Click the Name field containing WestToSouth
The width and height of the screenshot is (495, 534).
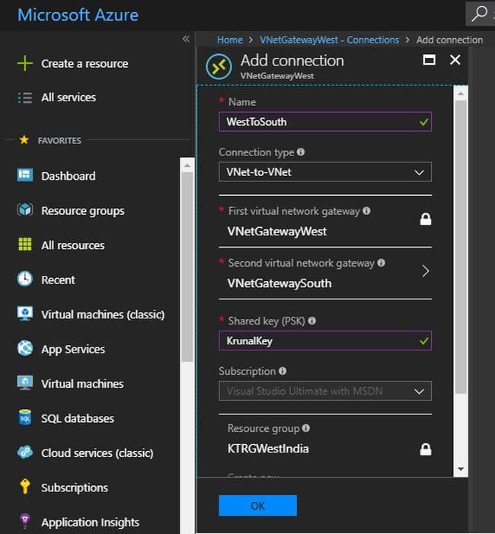(325, 122)
